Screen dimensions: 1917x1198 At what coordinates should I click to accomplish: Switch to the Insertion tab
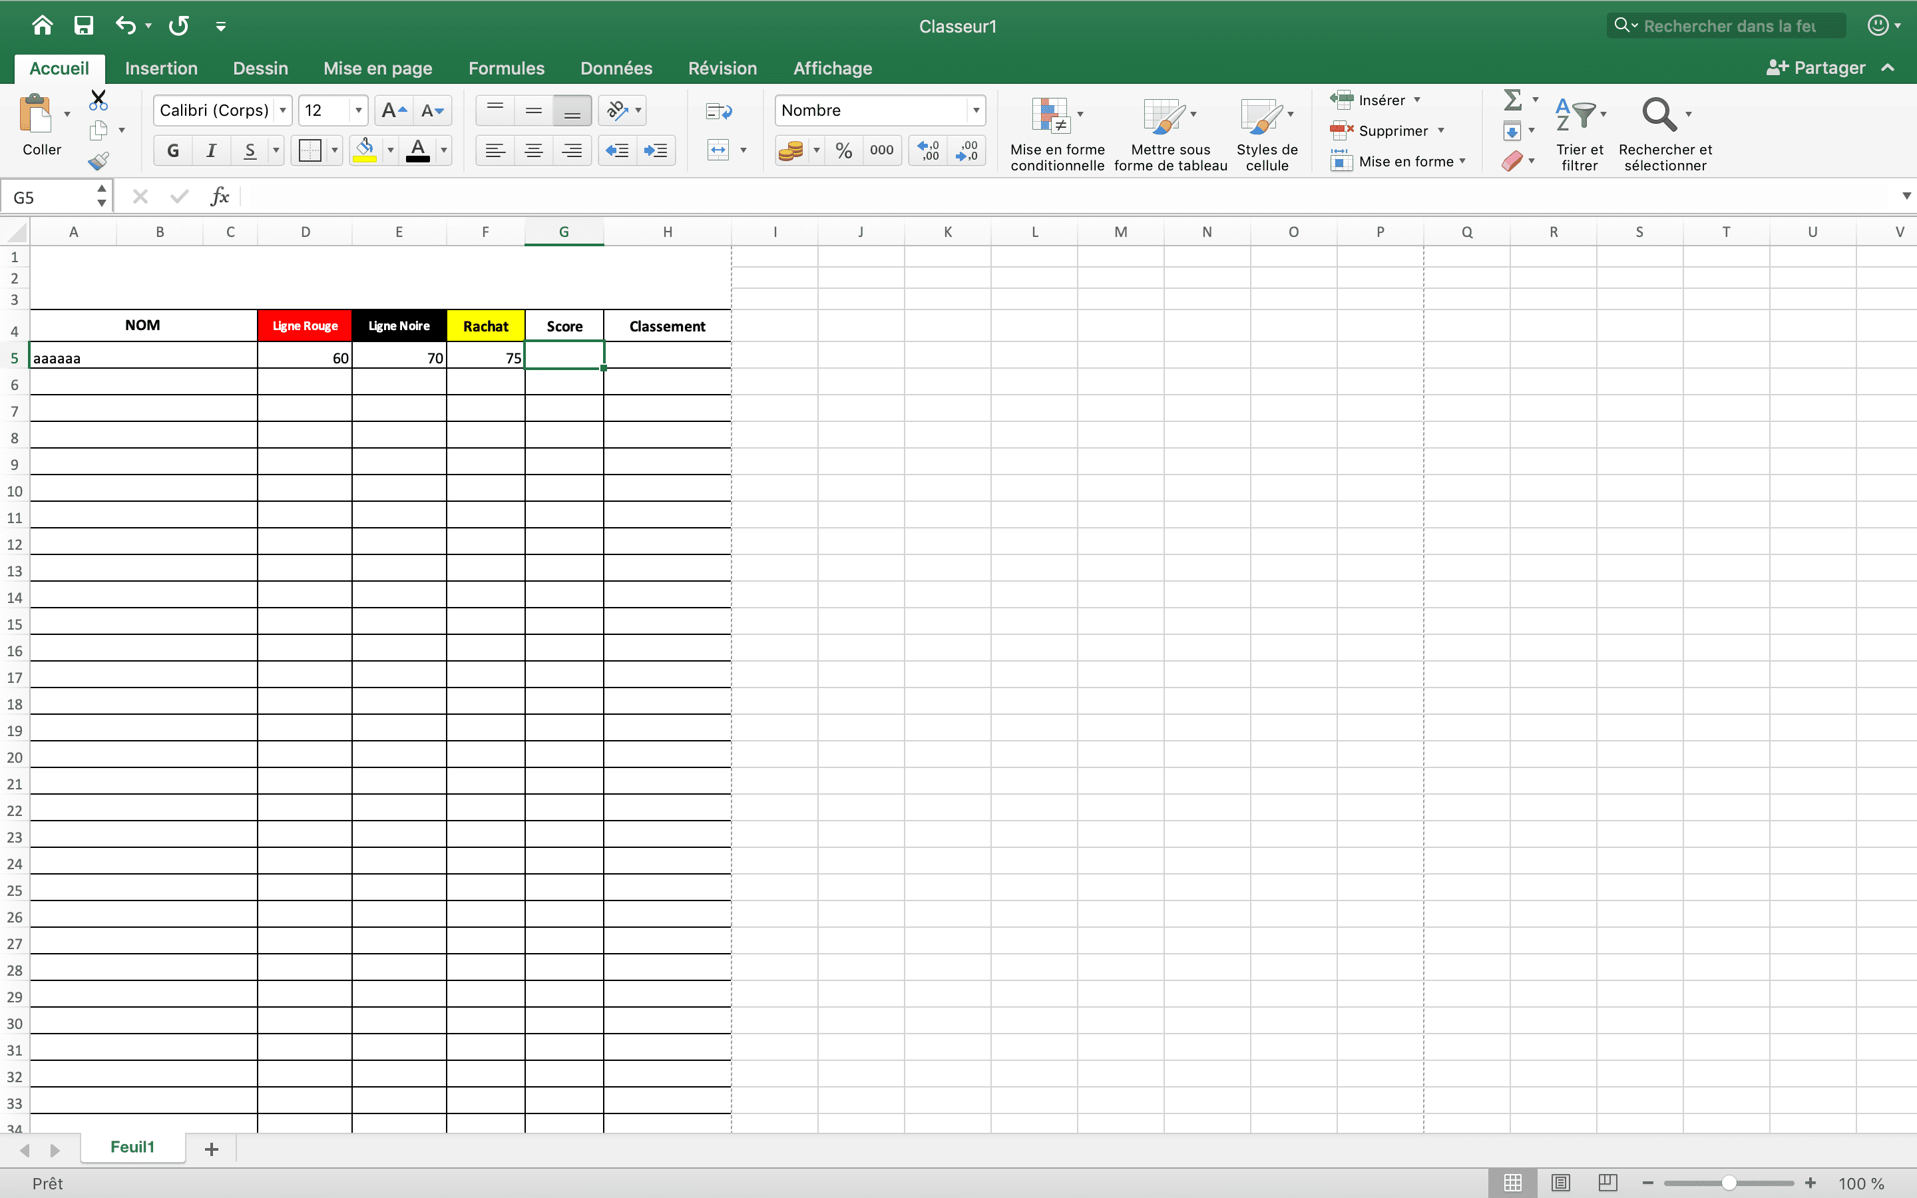click(161, 68)
